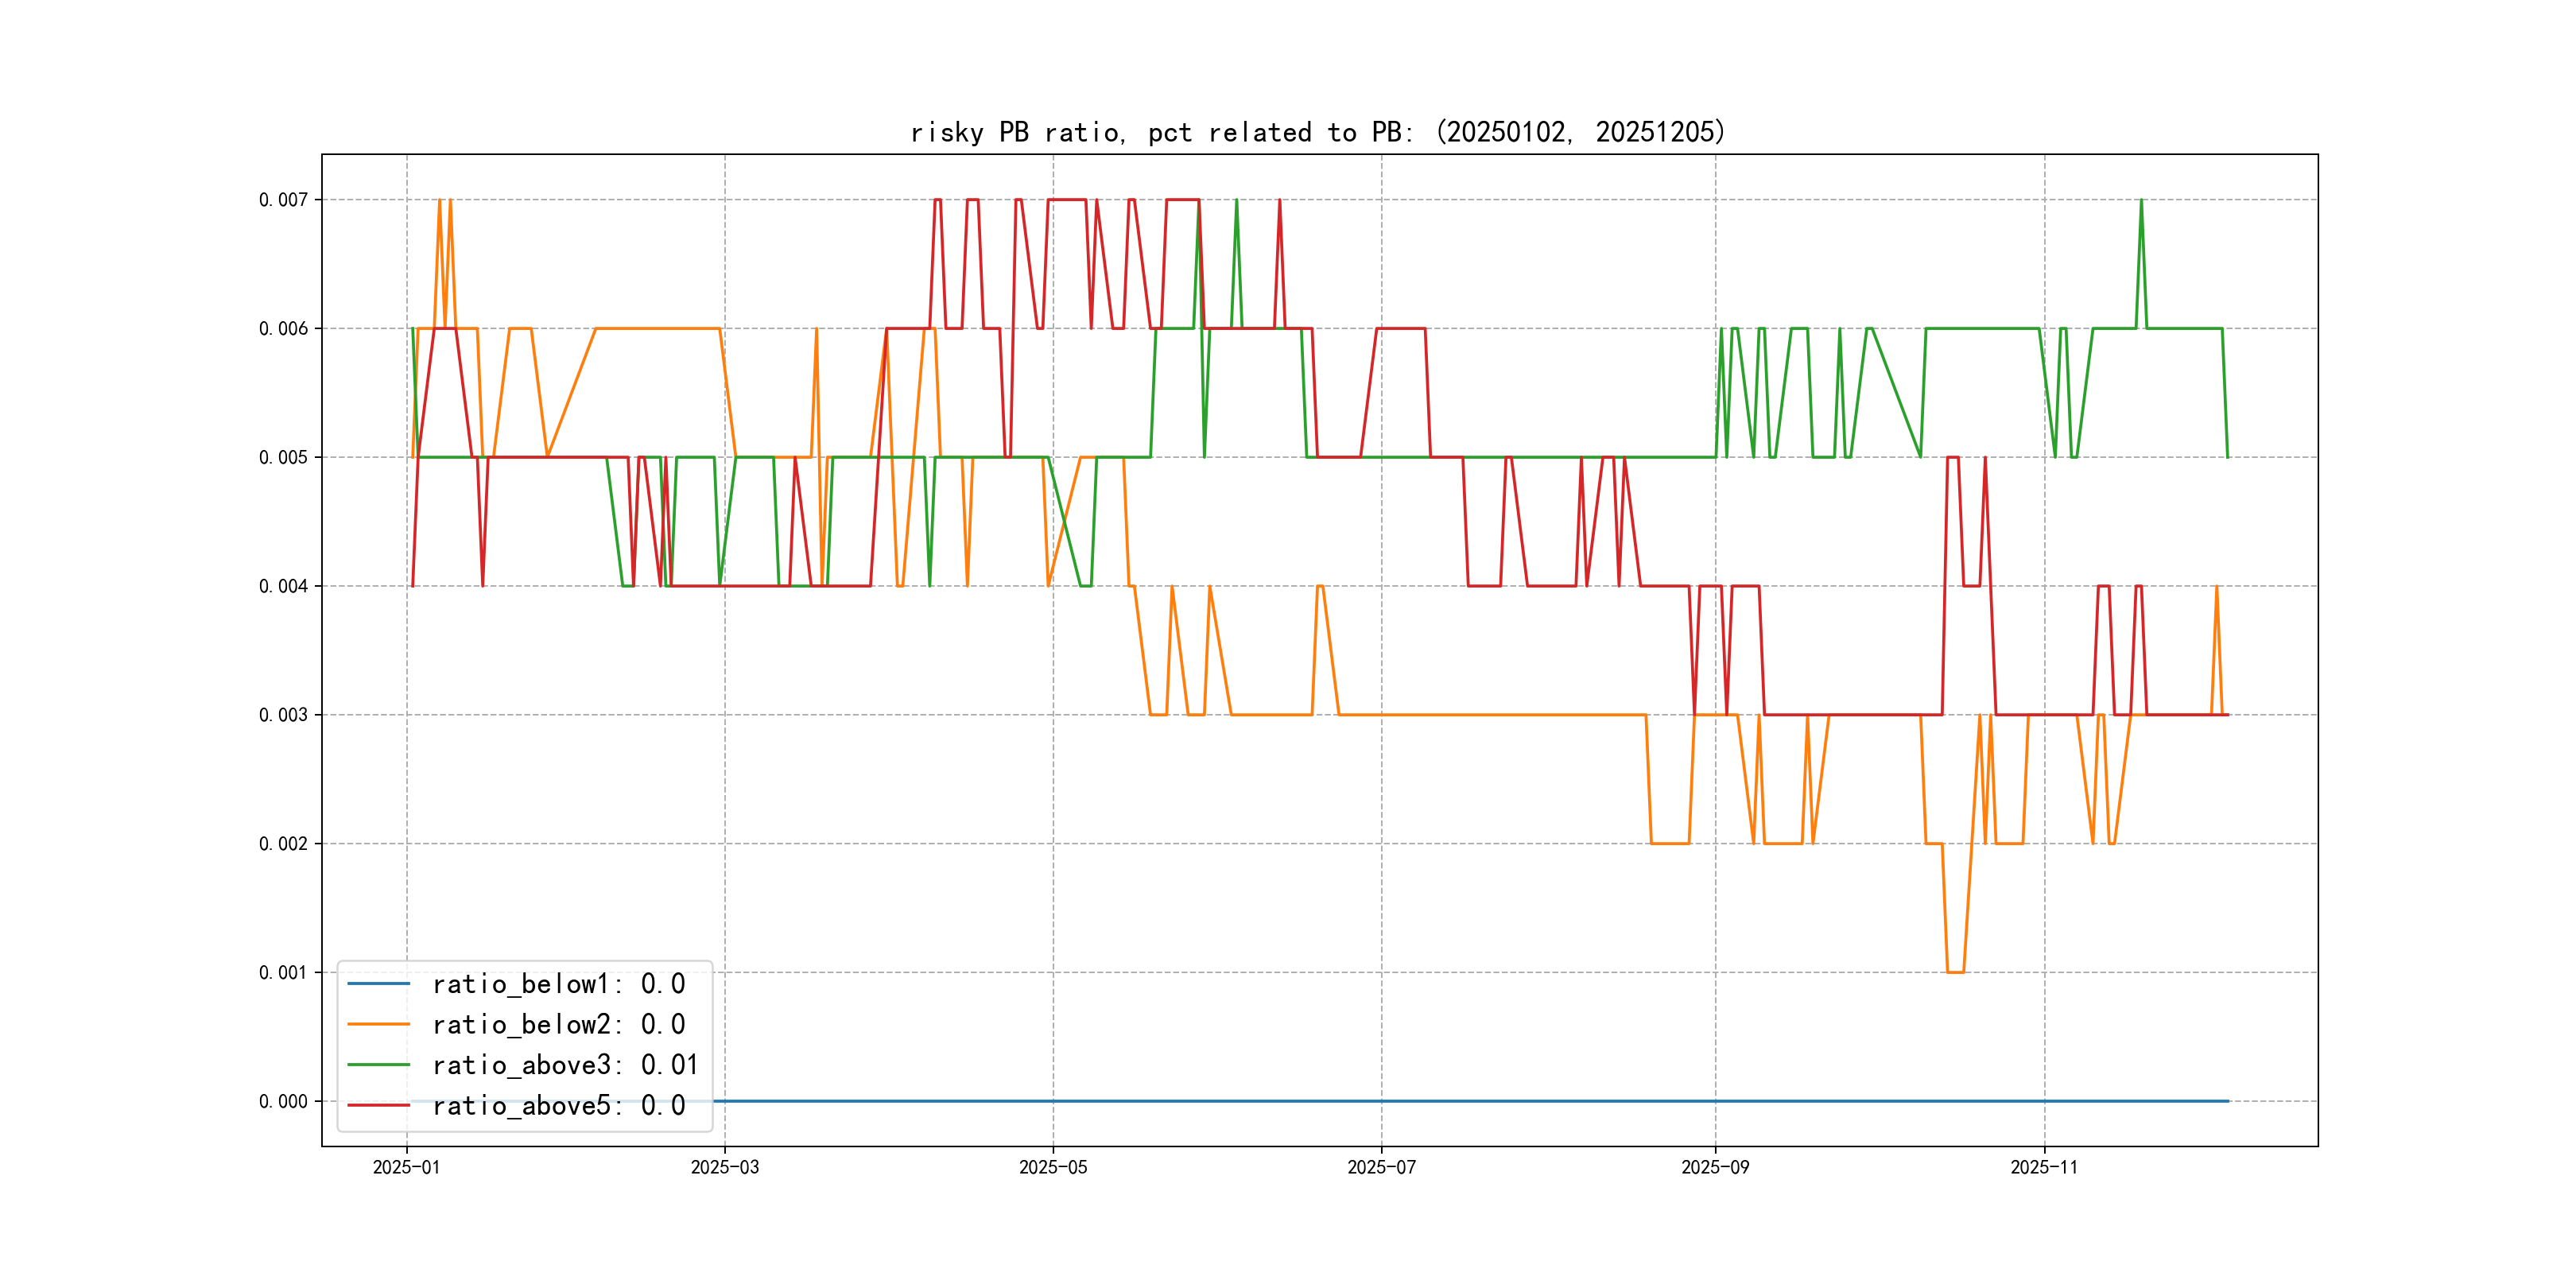Click the 2025-05 x-axis label

click(1053, 1168)
